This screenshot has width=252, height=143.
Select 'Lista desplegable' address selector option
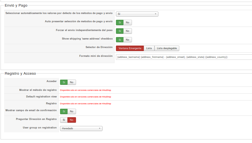(x=167, y=48)
